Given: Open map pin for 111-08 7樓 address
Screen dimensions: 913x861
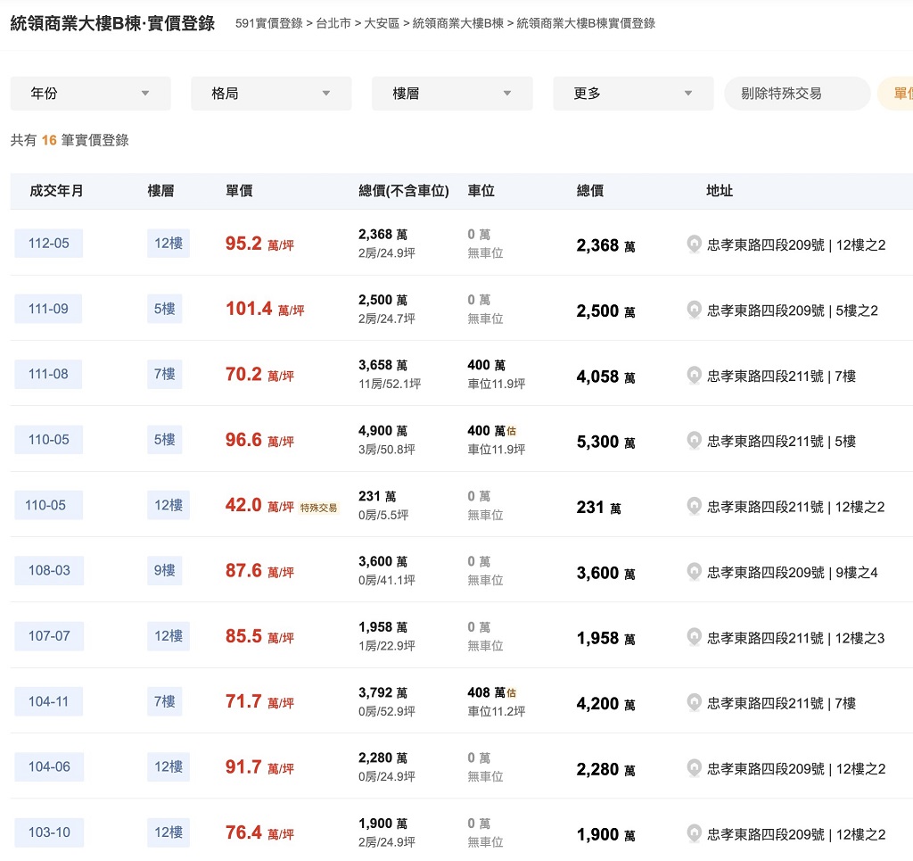Looking at the screenshot, I should click(694, 376).
